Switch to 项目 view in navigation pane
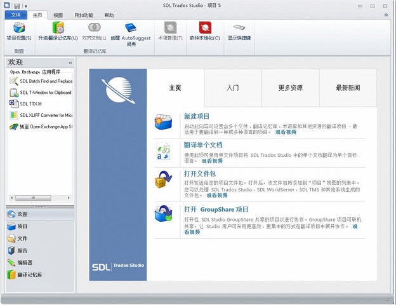 (x=40, y=226)
